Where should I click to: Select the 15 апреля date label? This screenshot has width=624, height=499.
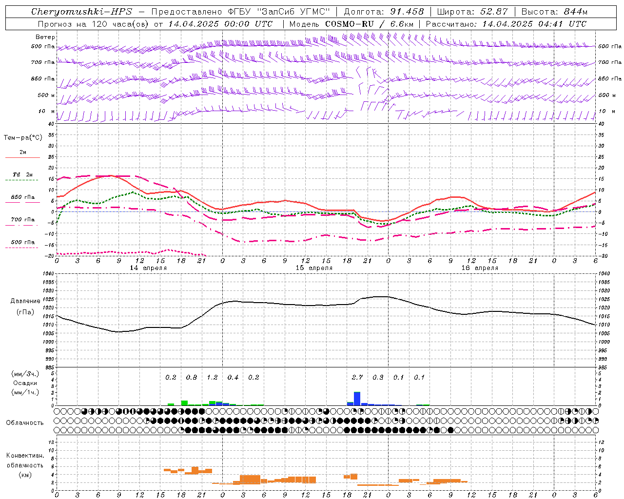314,268
